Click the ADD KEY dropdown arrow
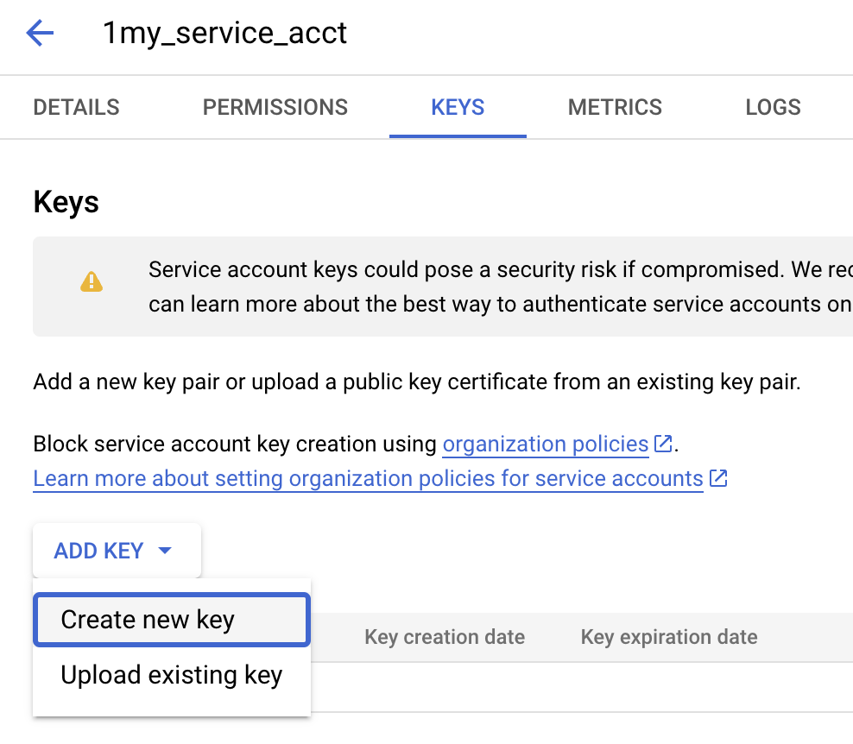This screenshot has height=744, width=853. 165,551
